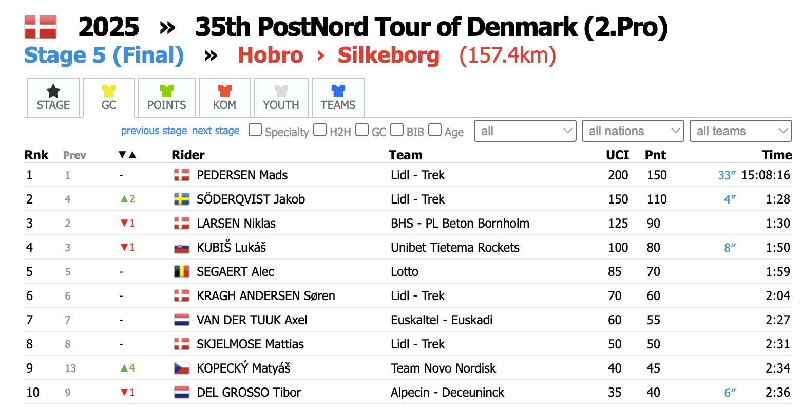Click the blue TEAMS jersey icon

click(338, 91)
